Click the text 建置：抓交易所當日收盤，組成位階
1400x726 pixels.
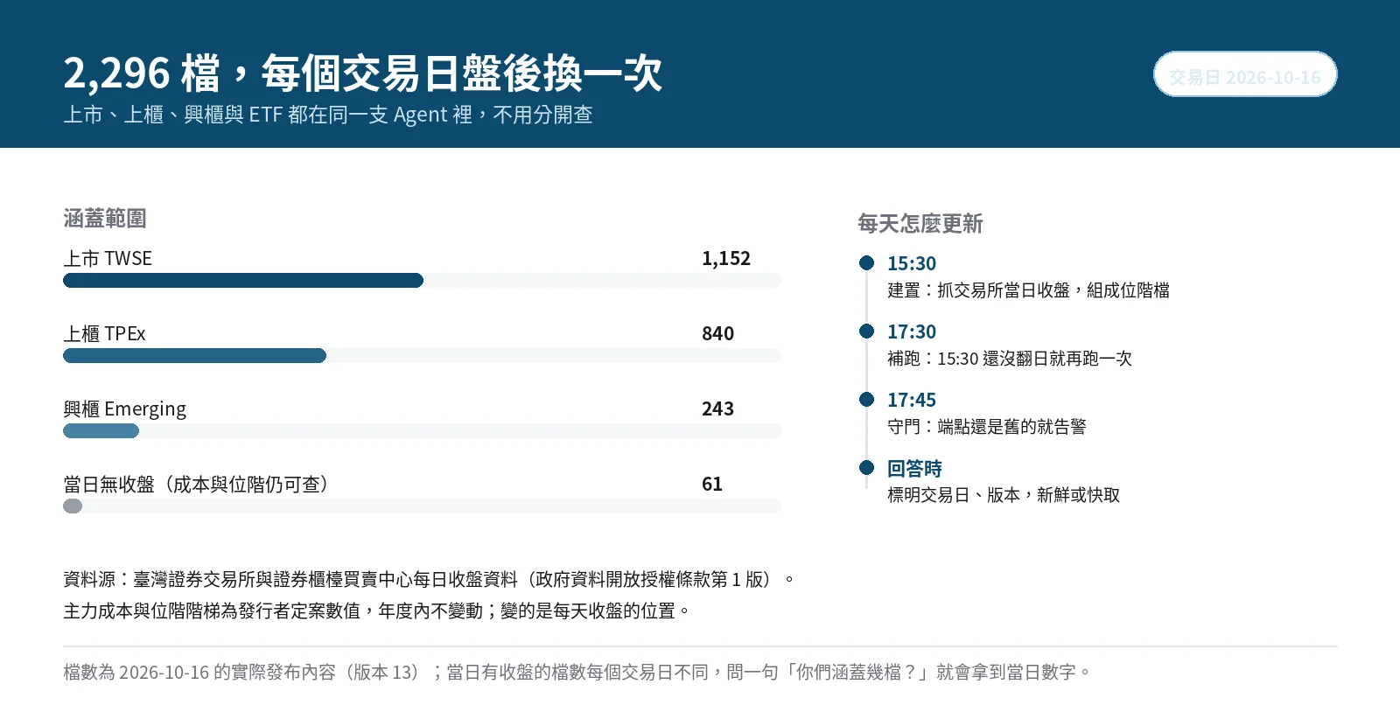click(1028, 290)
